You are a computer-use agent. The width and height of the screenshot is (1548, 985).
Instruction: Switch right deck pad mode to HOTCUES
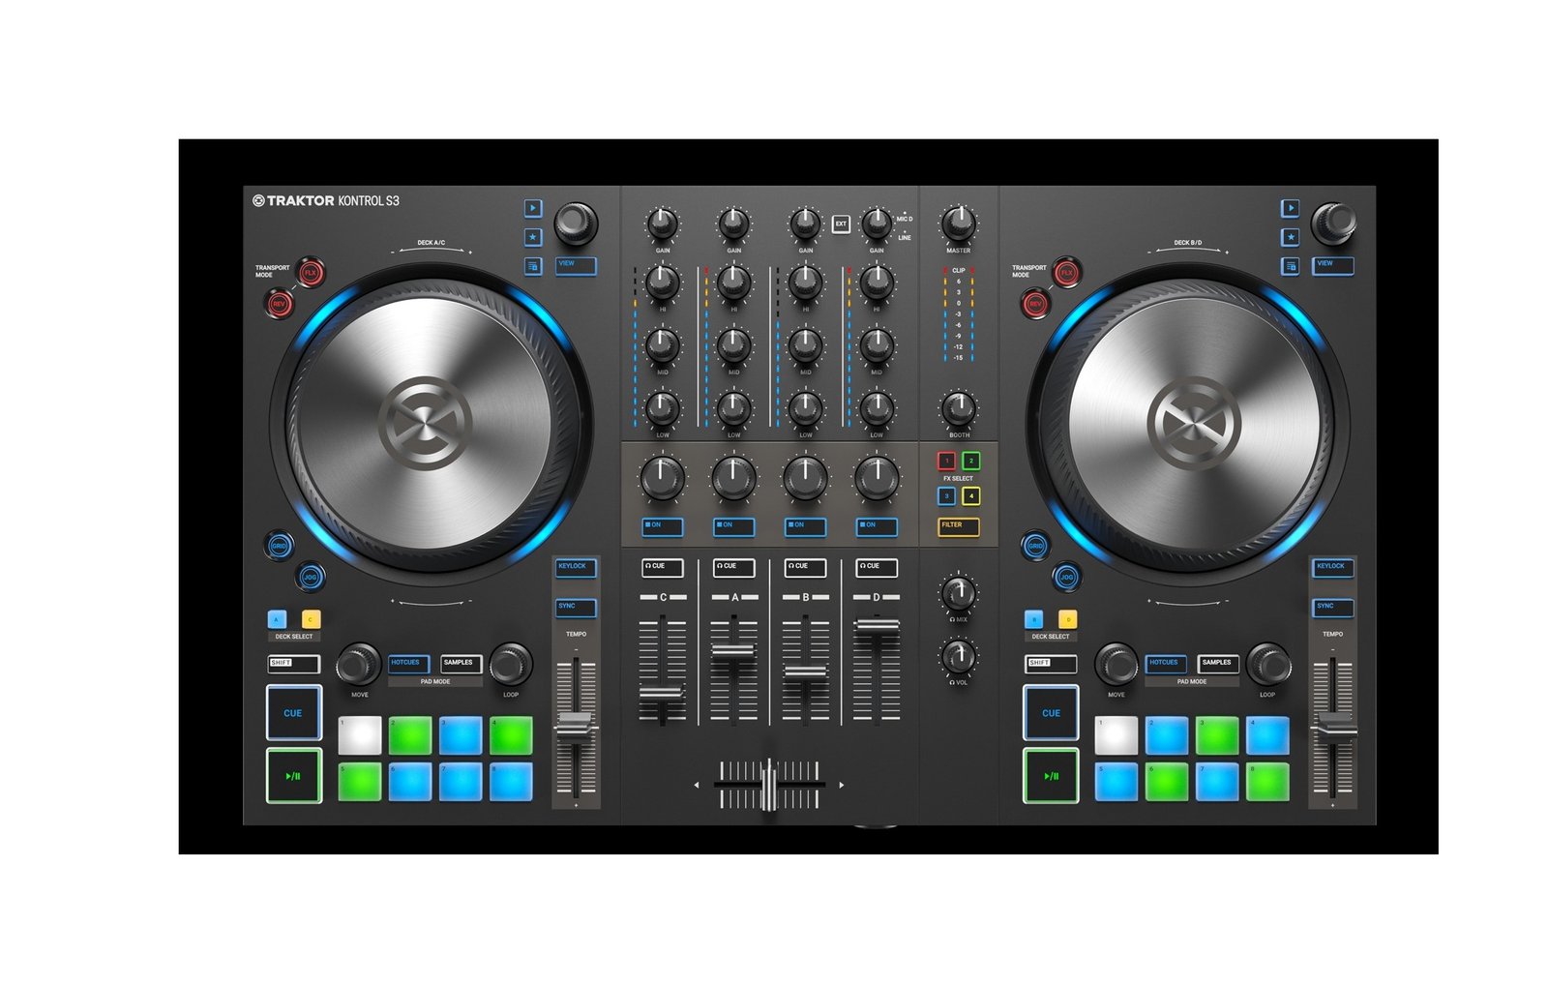click(1166, 664)
